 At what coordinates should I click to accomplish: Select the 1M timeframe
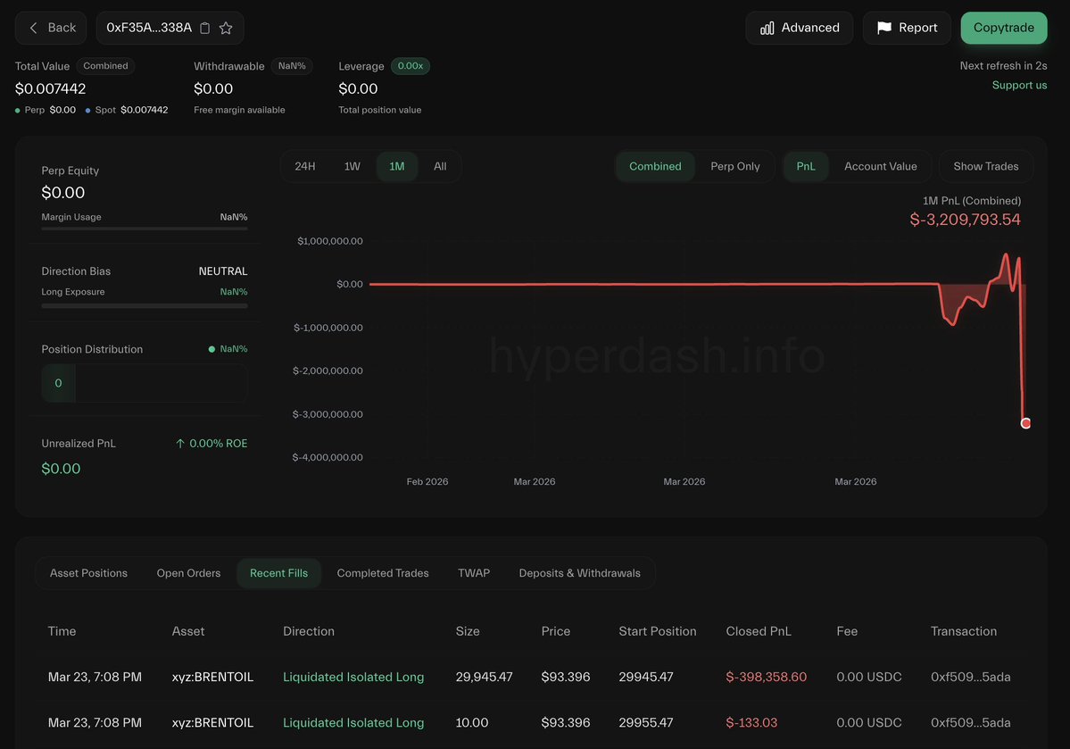point(397,167)
